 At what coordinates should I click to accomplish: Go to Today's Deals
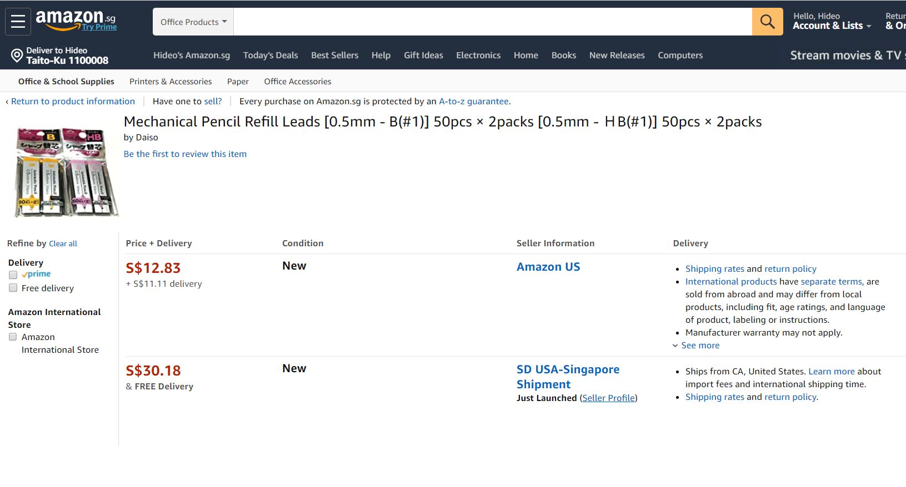(x=271, y=55)
